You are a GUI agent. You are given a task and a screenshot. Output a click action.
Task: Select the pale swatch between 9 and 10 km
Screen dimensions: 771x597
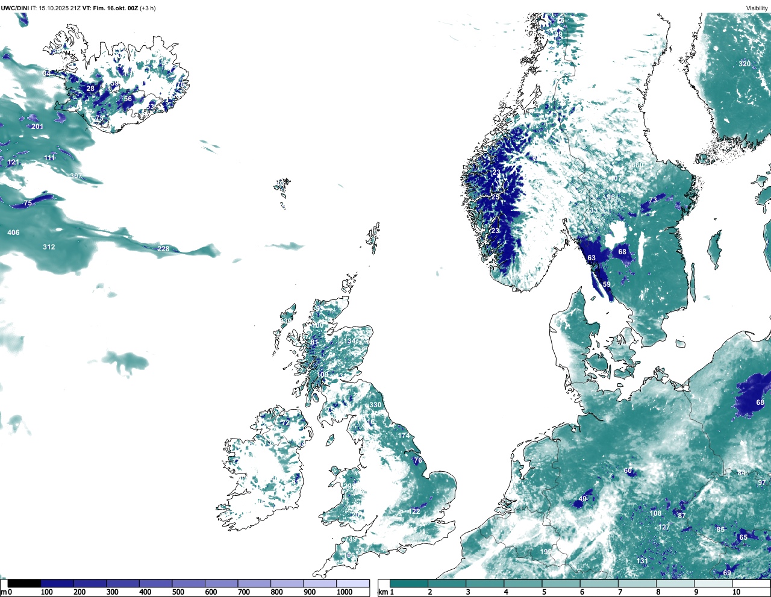(x=713, y=583)
